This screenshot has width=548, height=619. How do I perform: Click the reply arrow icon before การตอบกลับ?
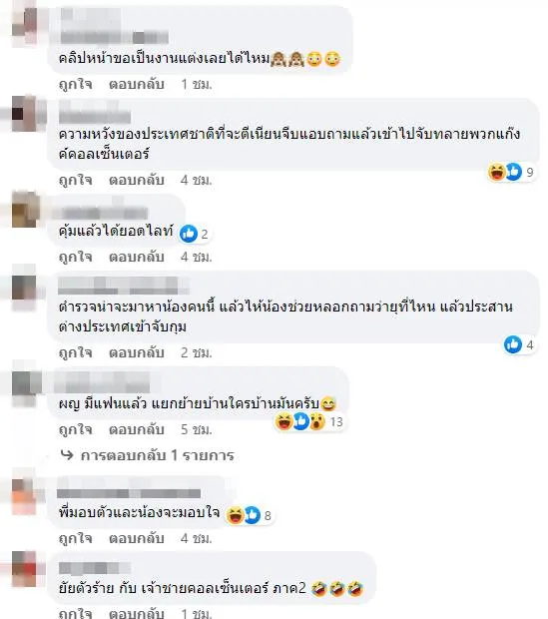67,455
